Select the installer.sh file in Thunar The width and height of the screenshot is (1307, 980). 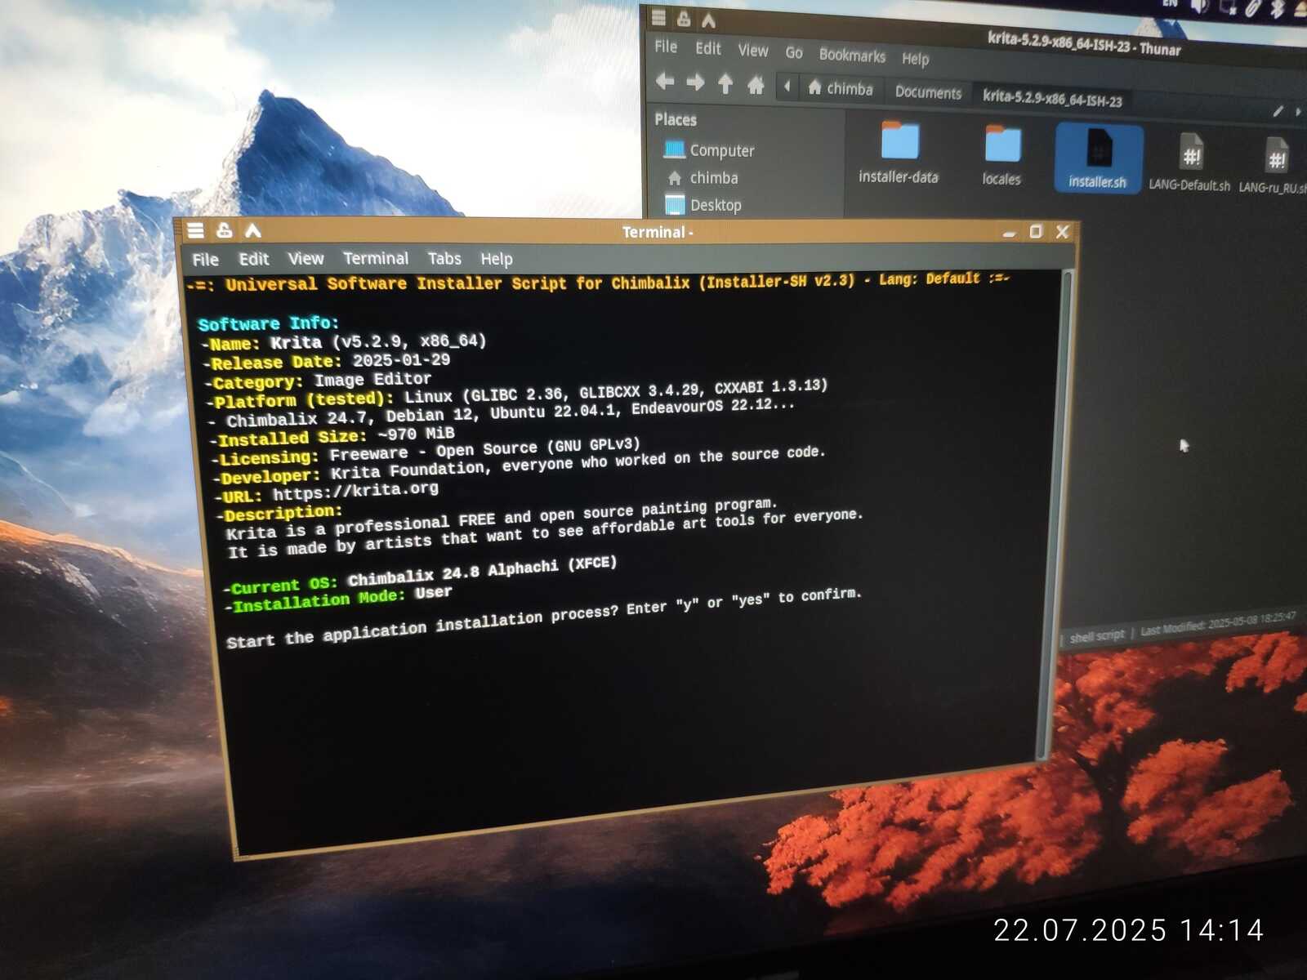pyautogui.click(x=1098, y=158)
